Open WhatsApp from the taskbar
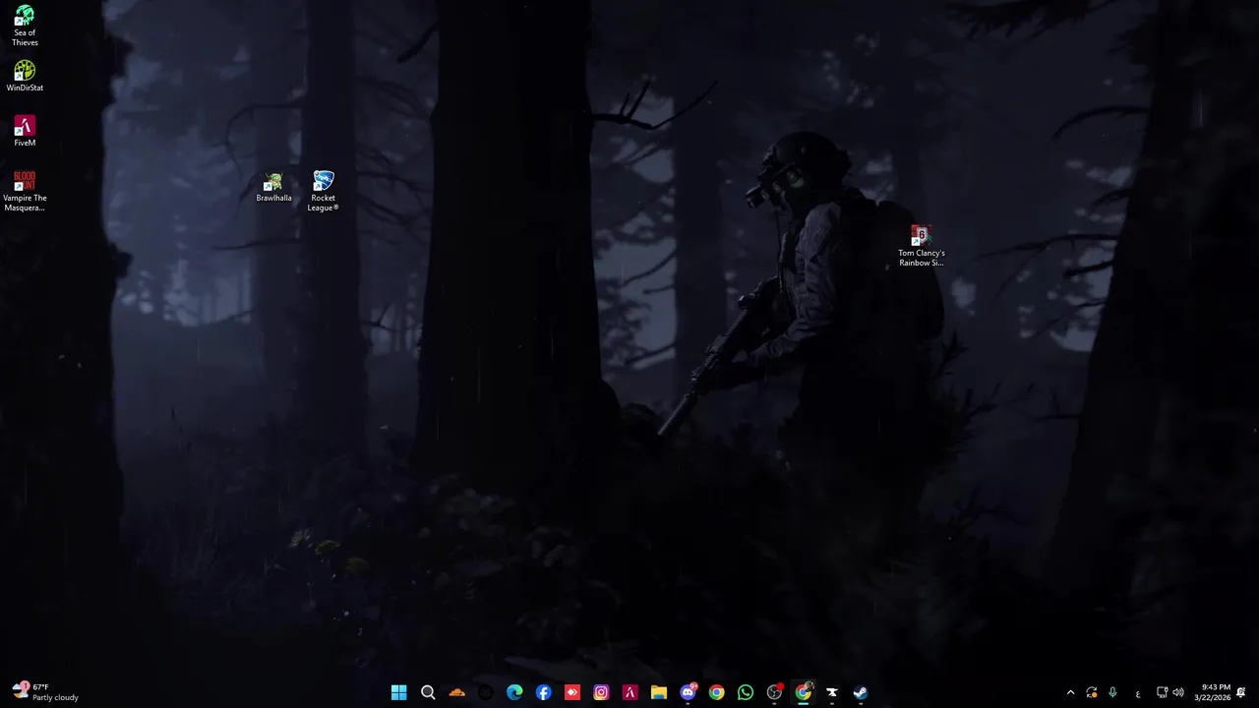Image resolution: width=1259 pixels, height=708 pixels. click(746, 692)
